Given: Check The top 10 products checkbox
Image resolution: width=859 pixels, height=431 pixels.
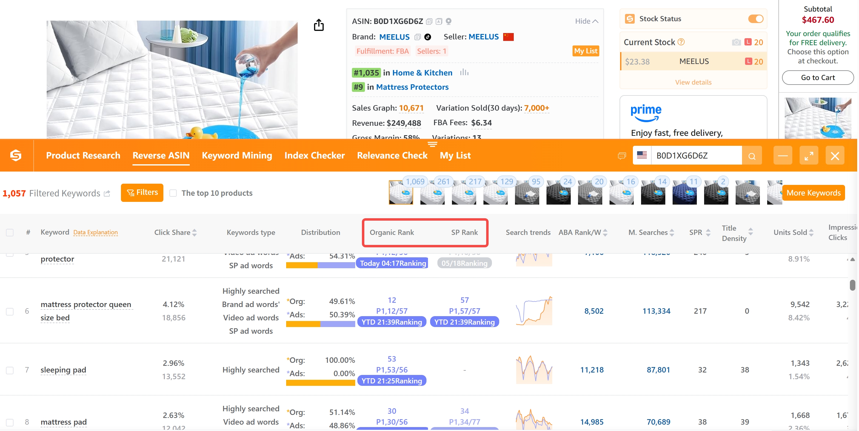Looking at the screenshot, I should 173,193.
